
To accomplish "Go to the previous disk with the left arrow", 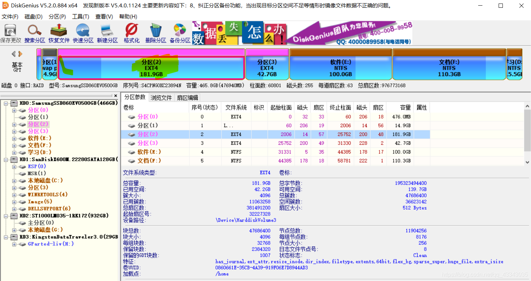I will click(x=14, y=54).
